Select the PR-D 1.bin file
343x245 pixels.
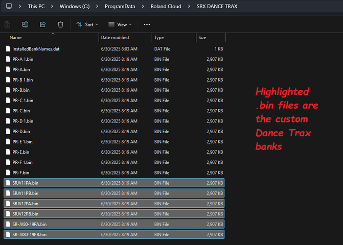coord(114,121)
